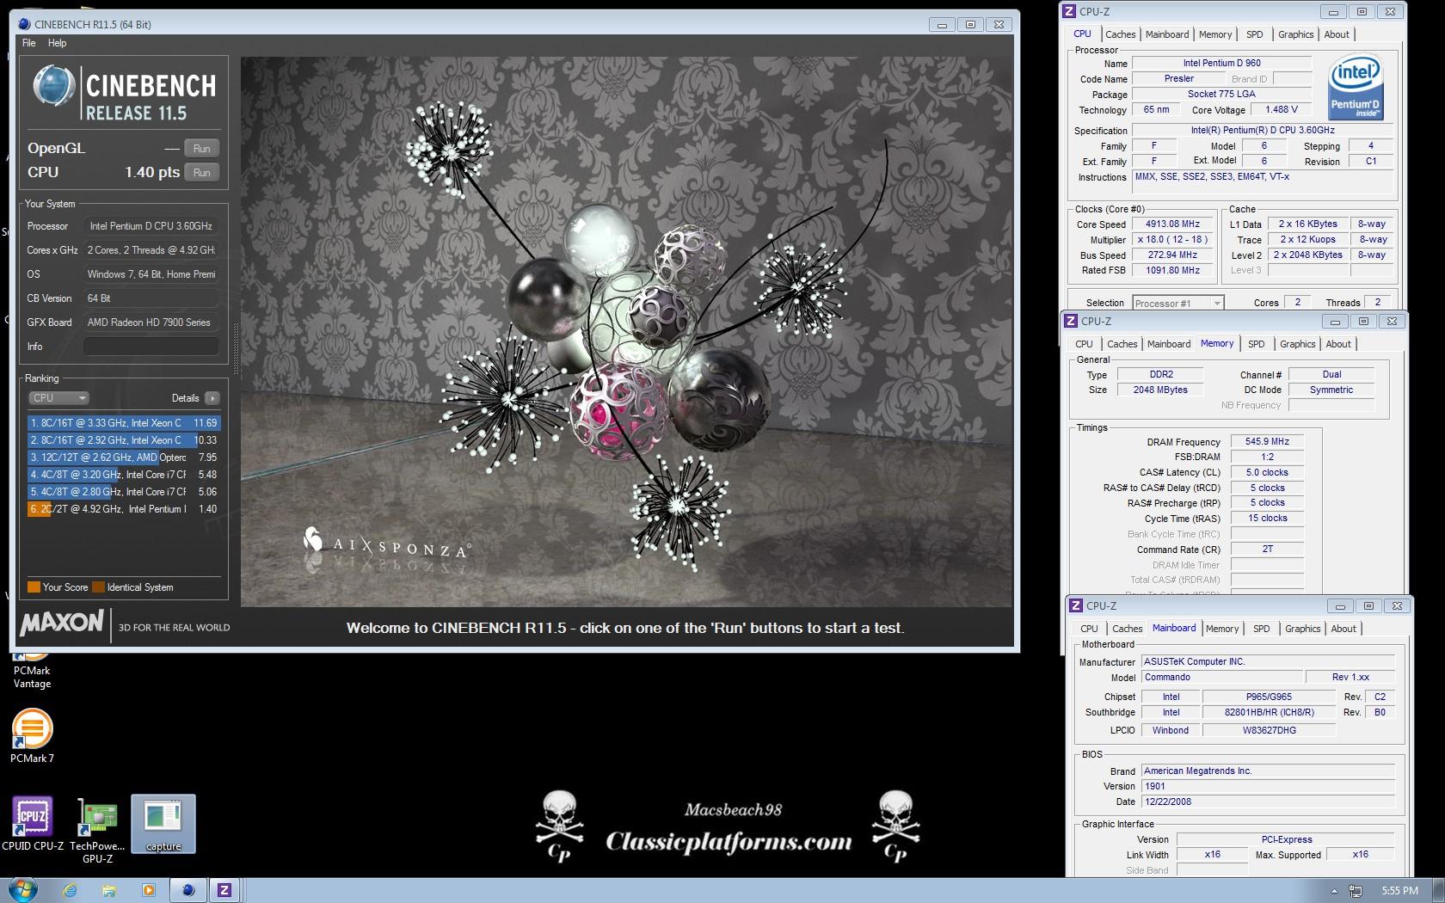The image size is (1445, 903).
Task: Open Memory tab in CPU-Z Mainboard window
Action: [1221, 629]
